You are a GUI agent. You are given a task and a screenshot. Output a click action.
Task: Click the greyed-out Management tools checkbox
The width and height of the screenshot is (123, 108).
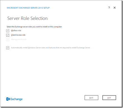point(8,40)
